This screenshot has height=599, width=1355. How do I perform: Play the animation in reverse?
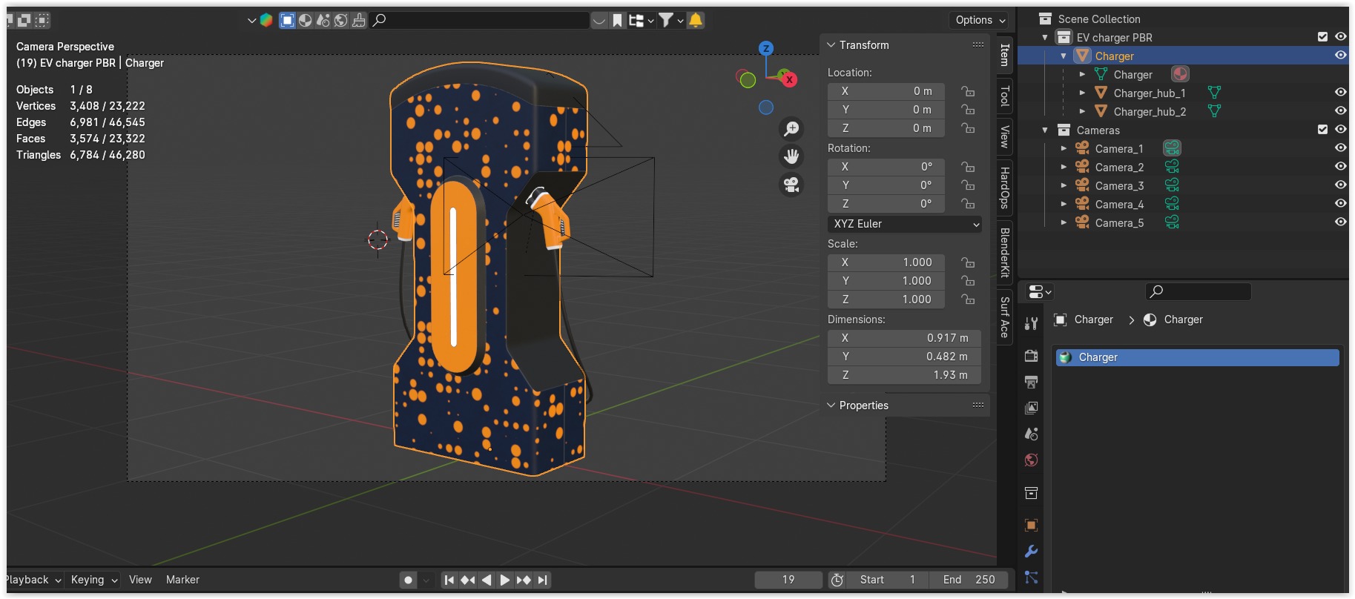(x=486, y=580)
